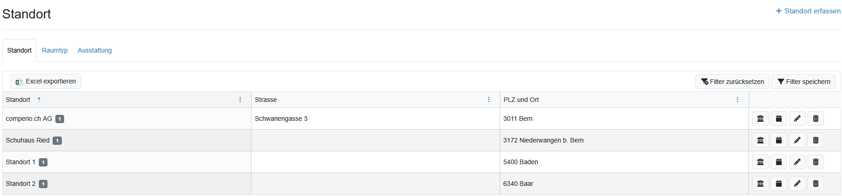Image resolution: width=842 pixels, height=196 pixels.
Task: Switch to the Ausstattung tab
Action: 95,50
